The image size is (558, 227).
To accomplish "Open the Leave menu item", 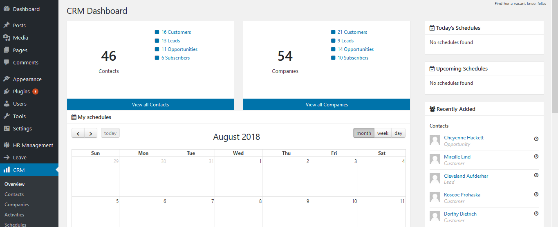I will point(29,157).
